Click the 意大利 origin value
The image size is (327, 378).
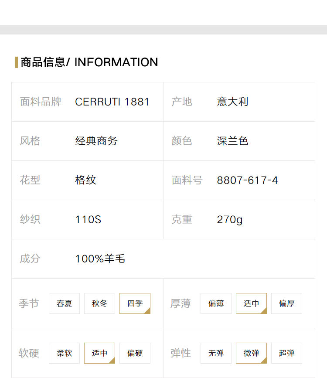pyautogui.click(x=232, y=102)
